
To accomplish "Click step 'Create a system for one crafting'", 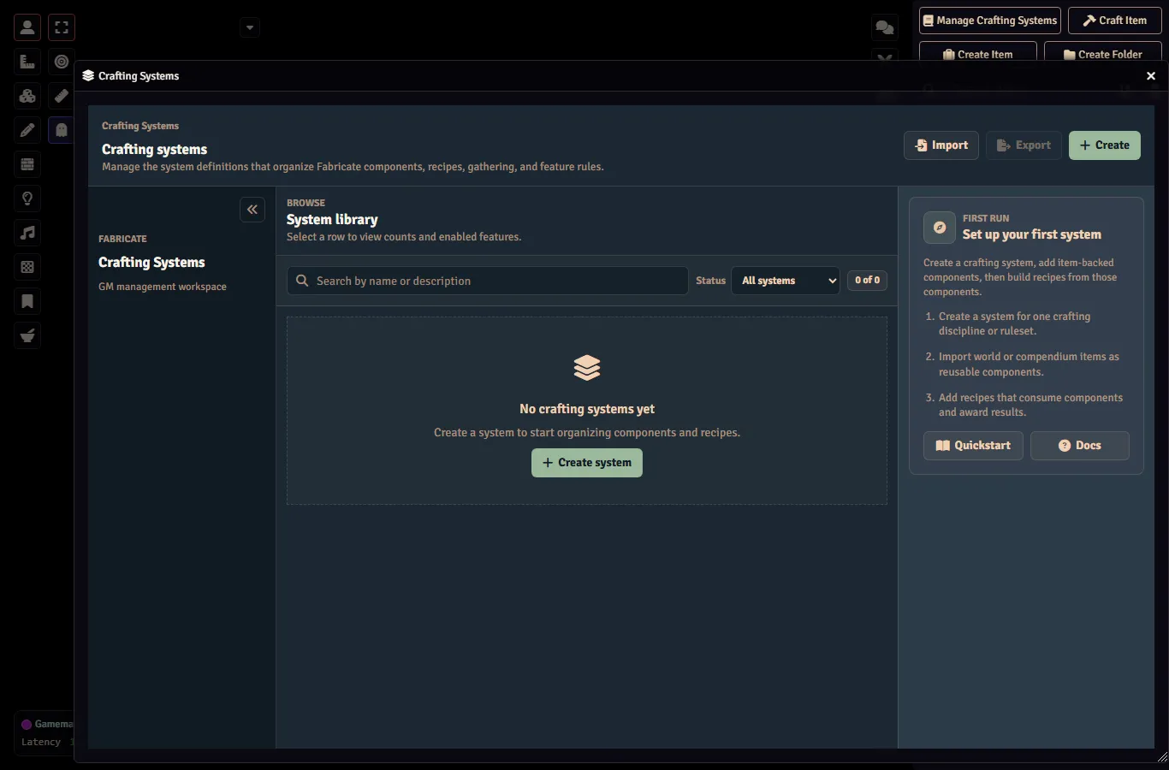I will click(x=1014, y=323).
